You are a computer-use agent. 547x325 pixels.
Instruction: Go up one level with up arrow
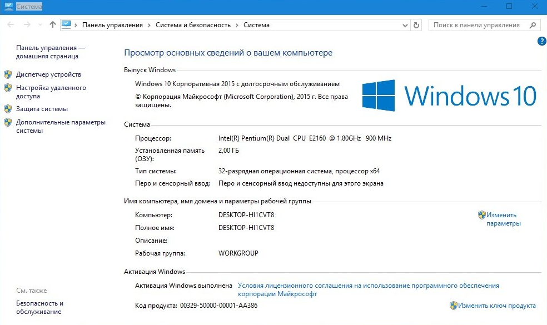[53, 25]
